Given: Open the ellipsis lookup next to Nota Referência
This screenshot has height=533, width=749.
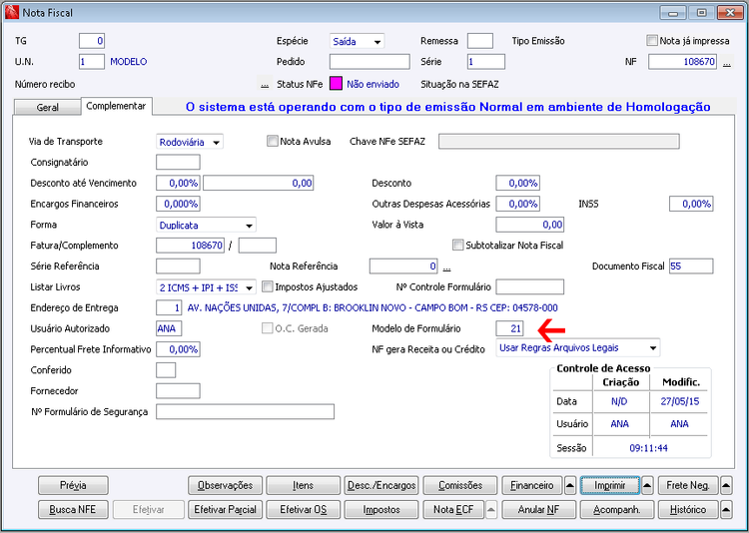Looking at the screenshot, I should (446, 266).
